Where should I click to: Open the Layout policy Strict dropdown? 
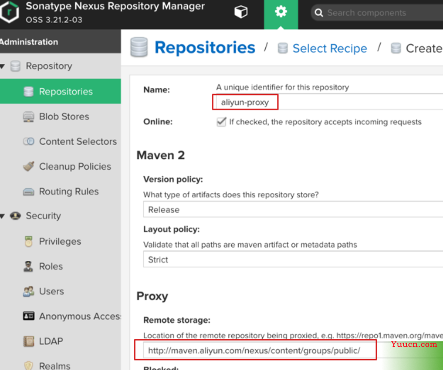tap(293, 259)
